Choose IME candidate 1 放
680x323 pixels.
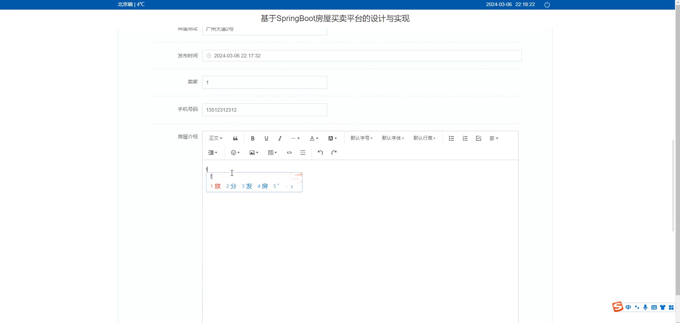pos(216,186)
